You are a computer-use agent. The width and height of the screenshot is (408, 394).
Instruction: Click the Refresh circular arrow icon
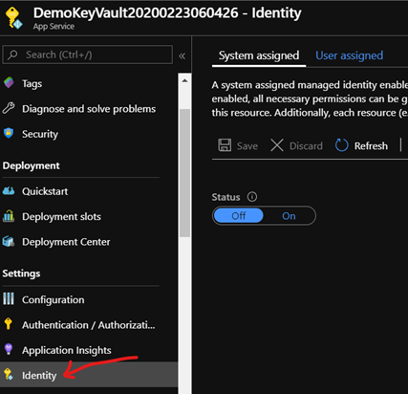point(342,145)
